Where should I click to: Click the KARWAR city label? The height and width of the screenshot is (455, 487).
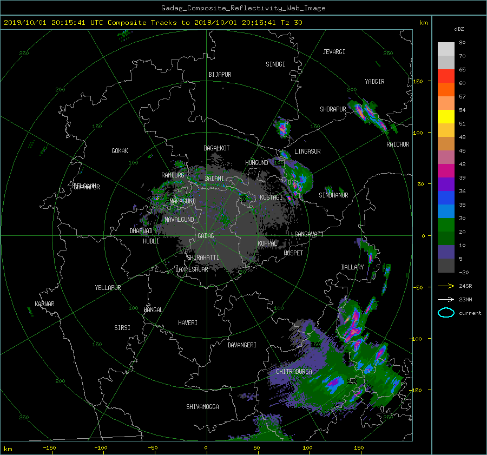point(44,304)
